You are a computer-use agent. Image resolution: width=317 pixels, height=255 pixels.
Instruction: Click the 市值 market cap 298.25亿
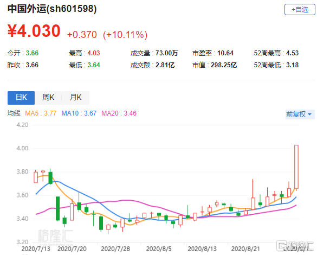[x=224, y=65]
